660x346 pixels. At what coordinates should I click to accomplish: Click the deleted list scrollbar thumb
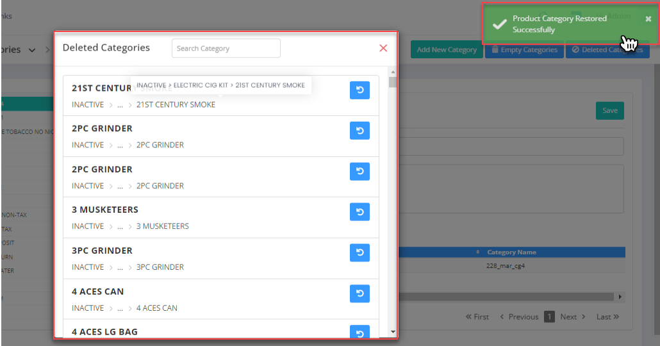click(393, 81)
